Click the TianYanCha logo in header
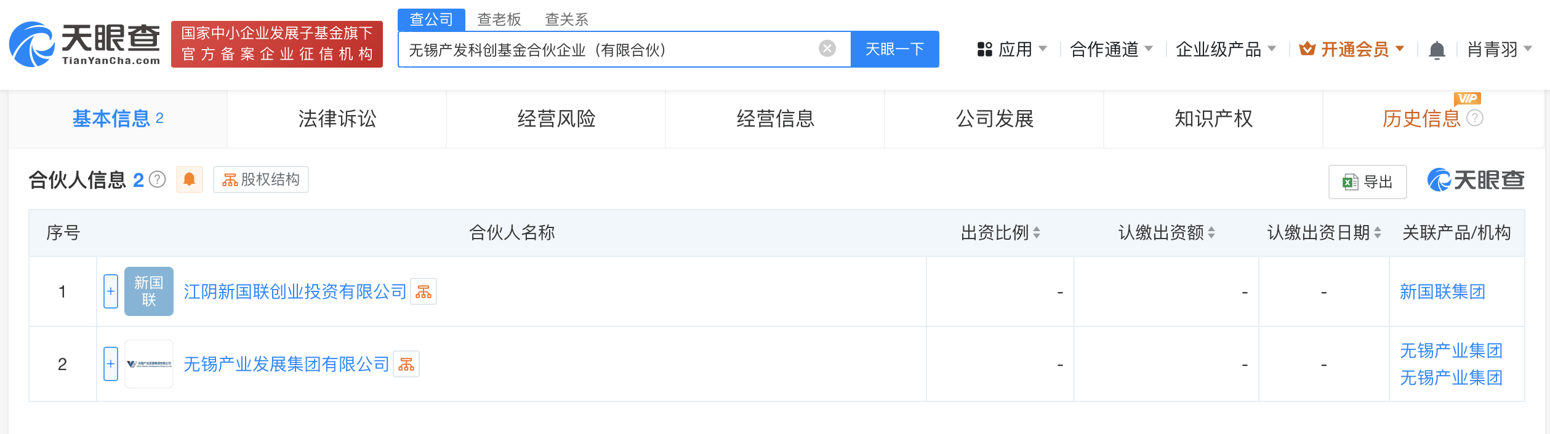 tap(84, 44)
